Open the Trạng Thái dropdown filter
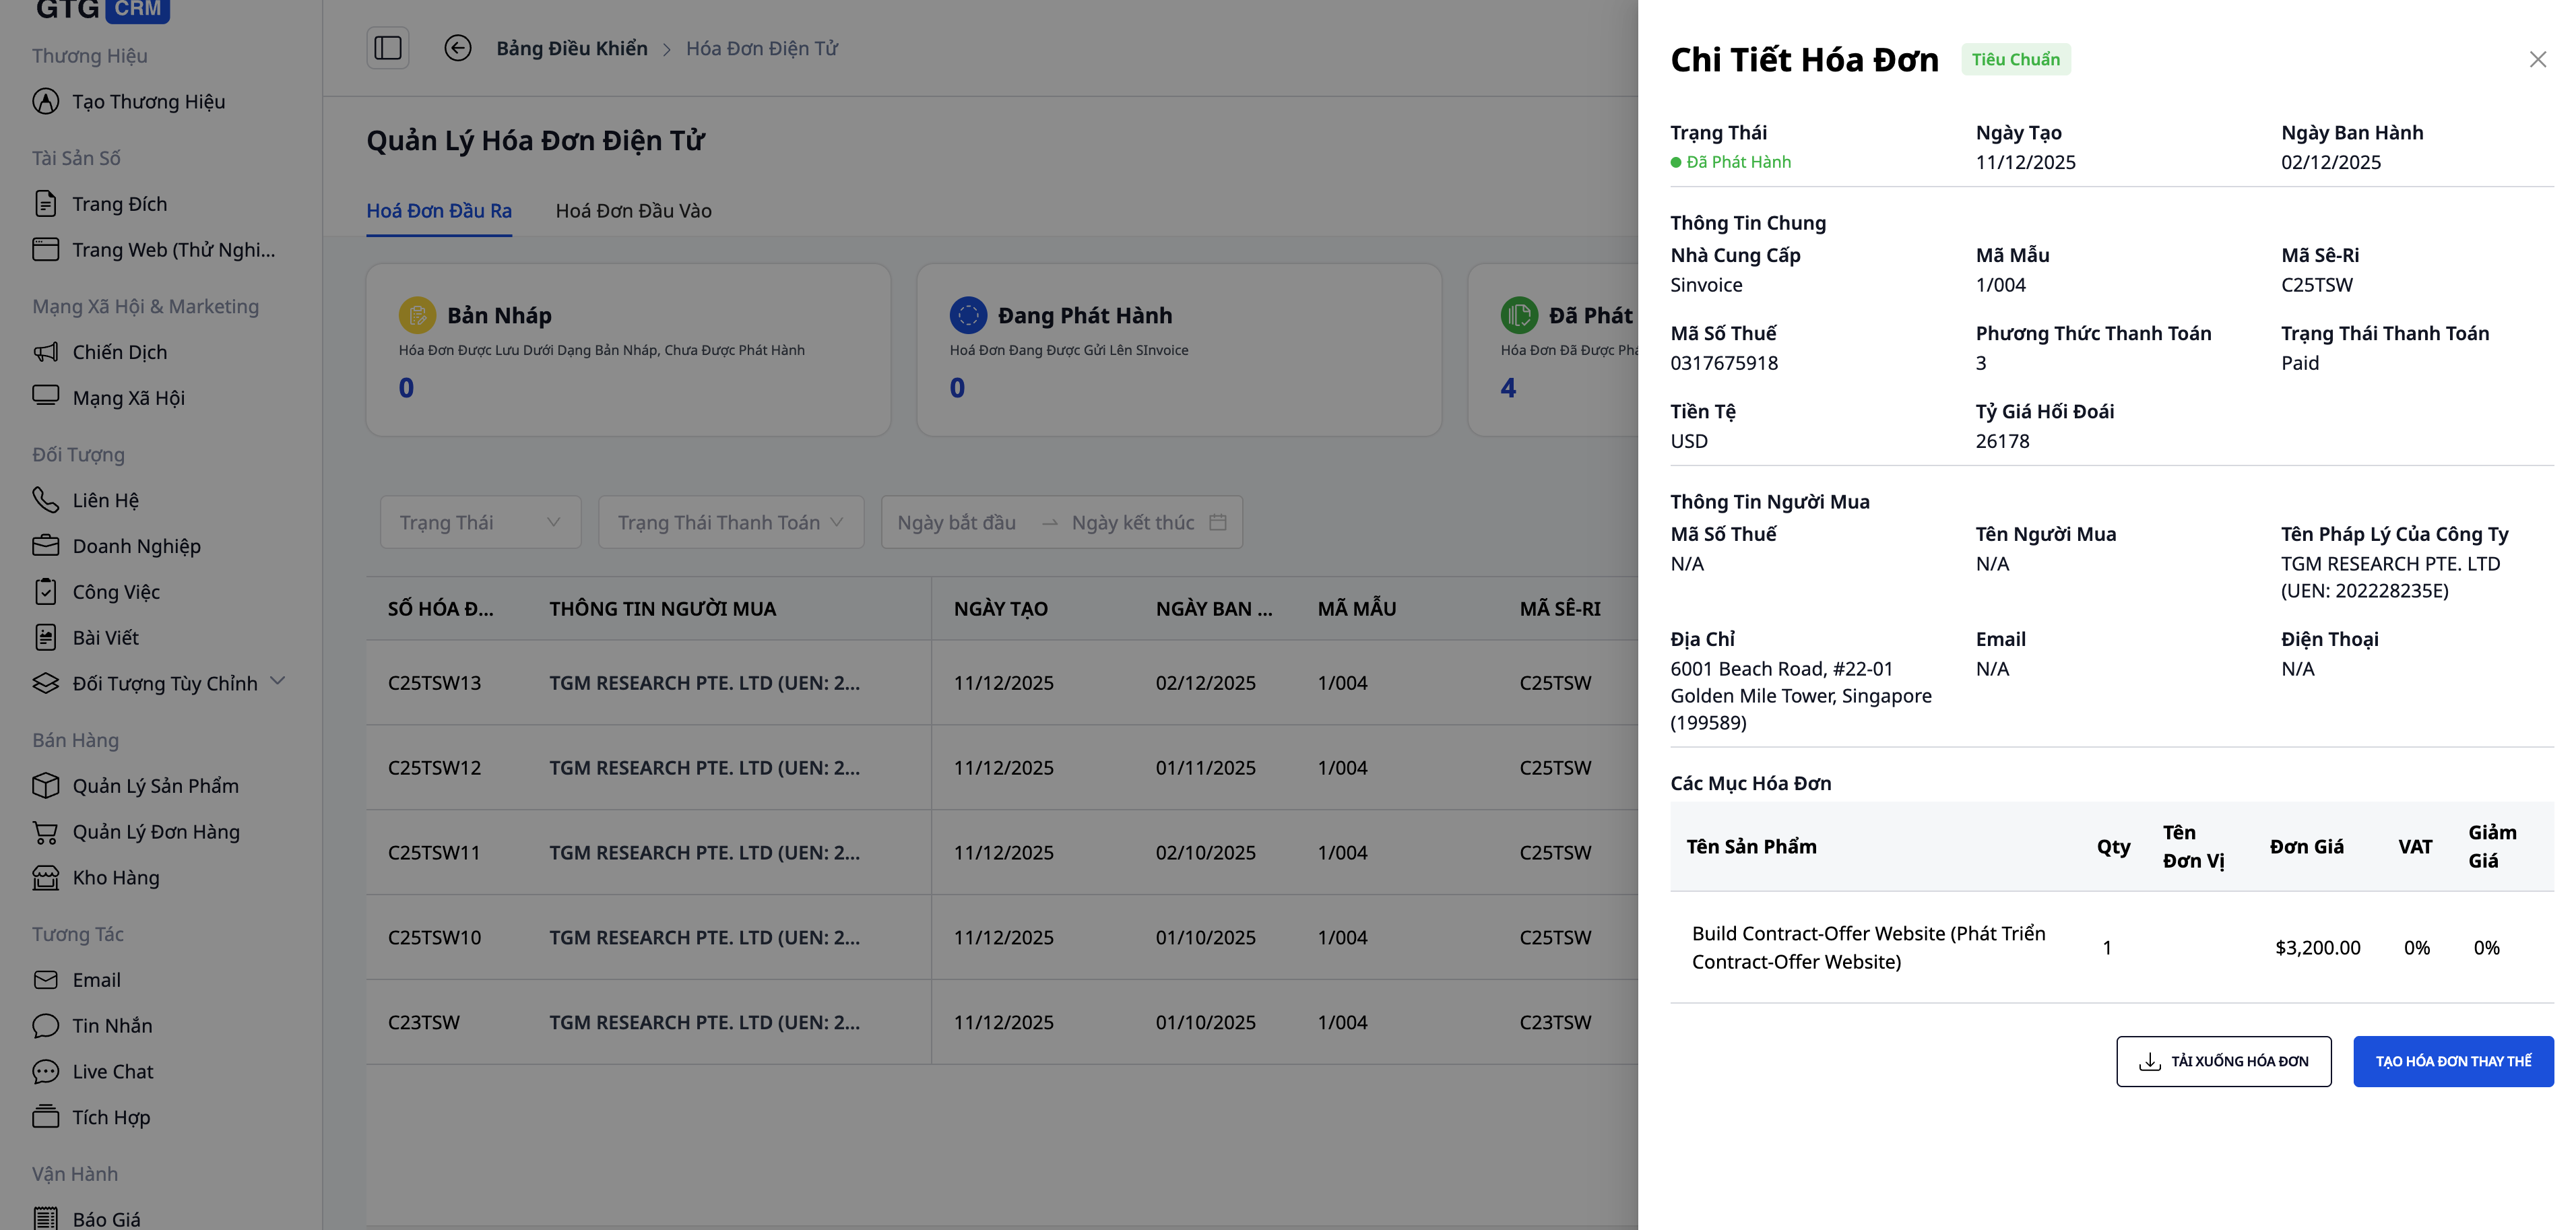Image resolution: width=2576 pixels, height=1230 pixels. coord(480,522)
